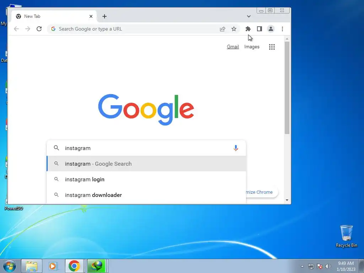Screen dimensions: 364x273
Task: Open the Images link
Action: point(252,47)
